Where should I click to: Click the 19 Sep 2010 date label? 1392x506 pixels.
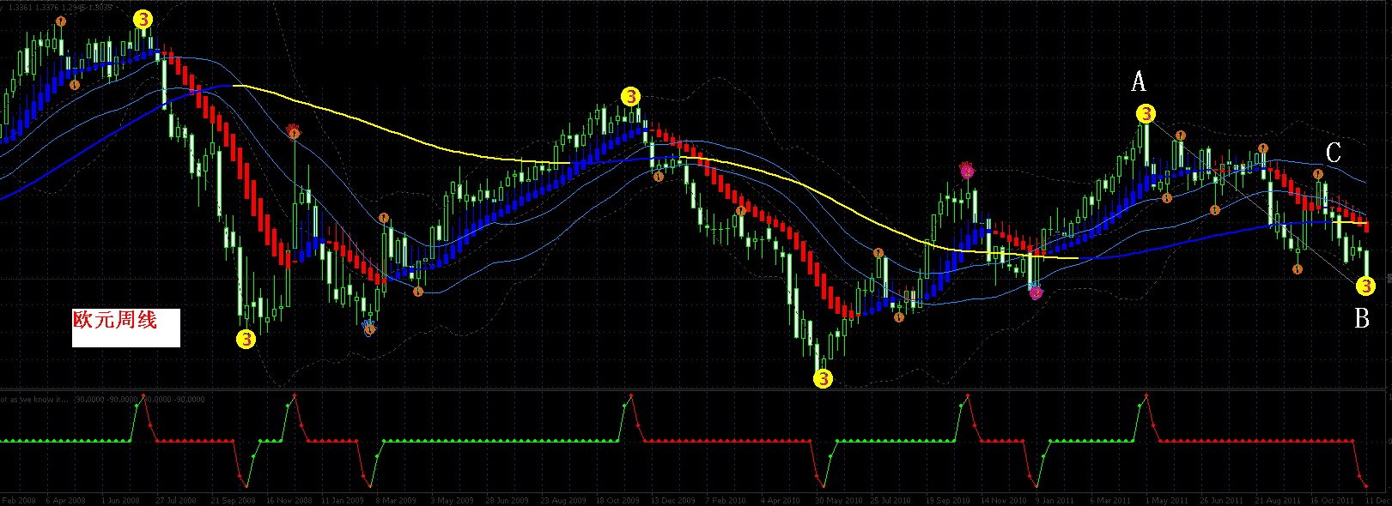pos(947,500)
